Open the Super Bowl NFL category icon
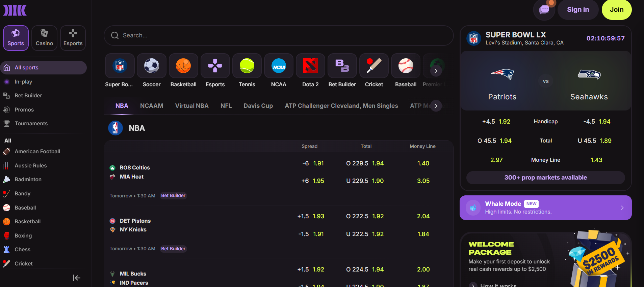Viewport: 644px width, 287px height. 120,66
